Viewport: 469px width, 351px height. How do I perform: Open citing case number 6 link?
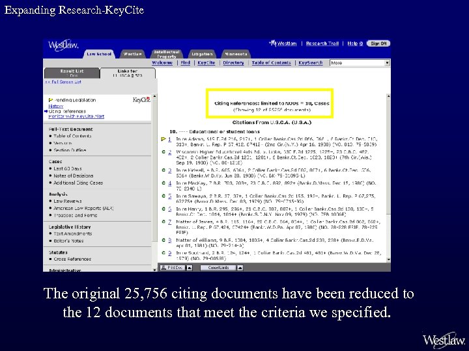pos(169,209)
